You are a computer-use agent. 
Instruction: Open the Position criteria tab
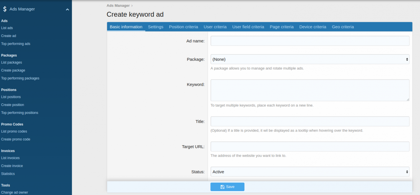183,27
